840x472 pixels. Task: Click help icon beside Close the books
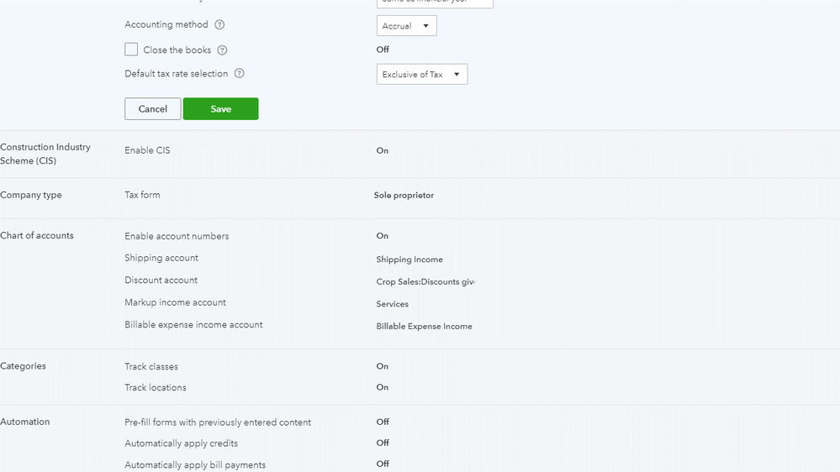click(x=222, y=50)
